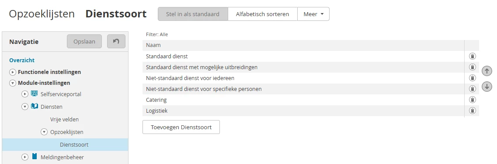Open the Overzicht link
The image size is (497, 164).
point(22,60)
